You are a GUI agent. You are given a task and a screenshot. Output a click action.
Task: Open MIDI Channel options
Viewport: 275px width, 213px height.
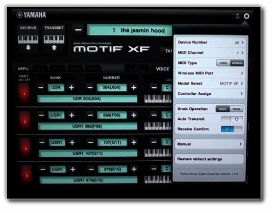click(x=210, y=53)
